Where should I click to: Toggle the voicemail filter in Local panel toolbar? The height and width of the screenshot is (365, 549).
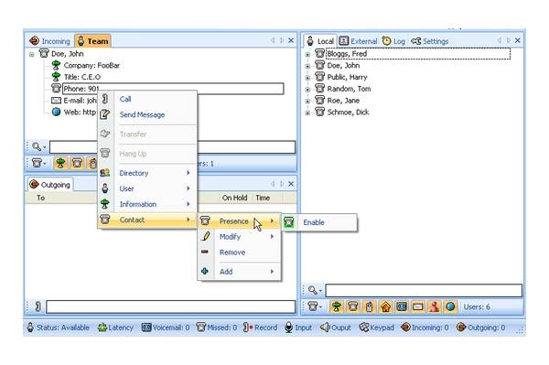click(x=402, y=306)
